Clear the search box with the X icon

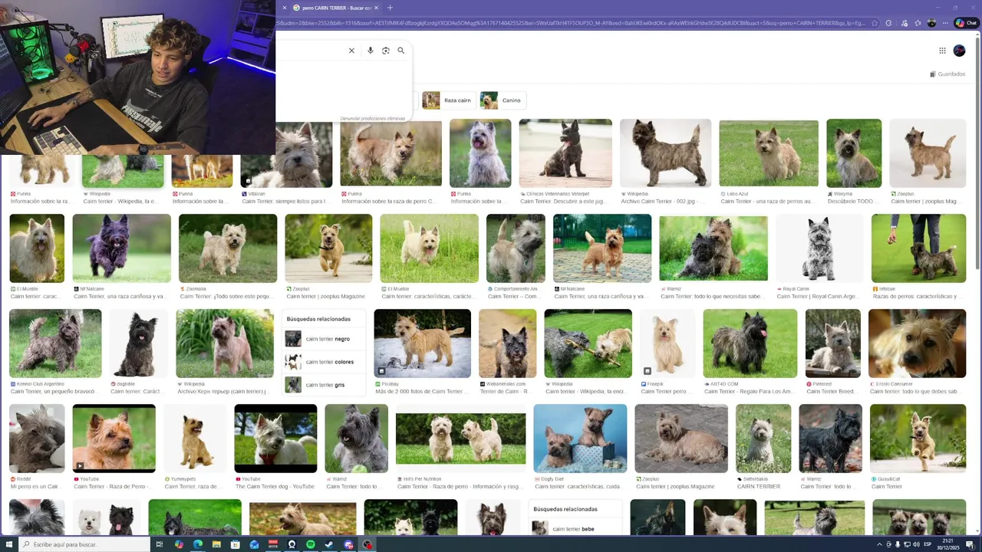point(351,51)
